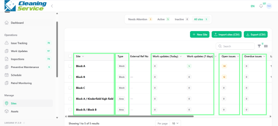Create a site with New Site button
Image resolution: width=278 pixels, height=126 pixels.
coord(200,35)
